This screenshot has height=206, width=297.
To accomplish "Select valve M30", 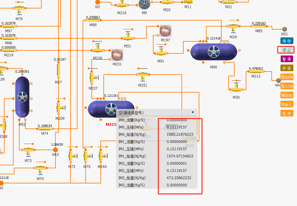I will (x=236, y=87).
